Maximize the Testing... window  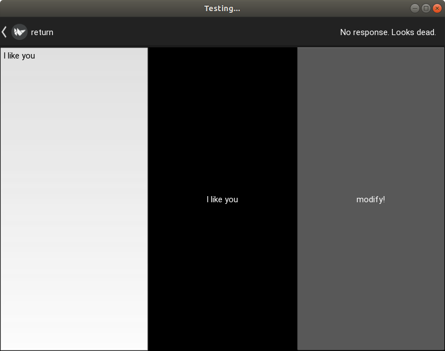pyautogui.click(x=426, y=8)
